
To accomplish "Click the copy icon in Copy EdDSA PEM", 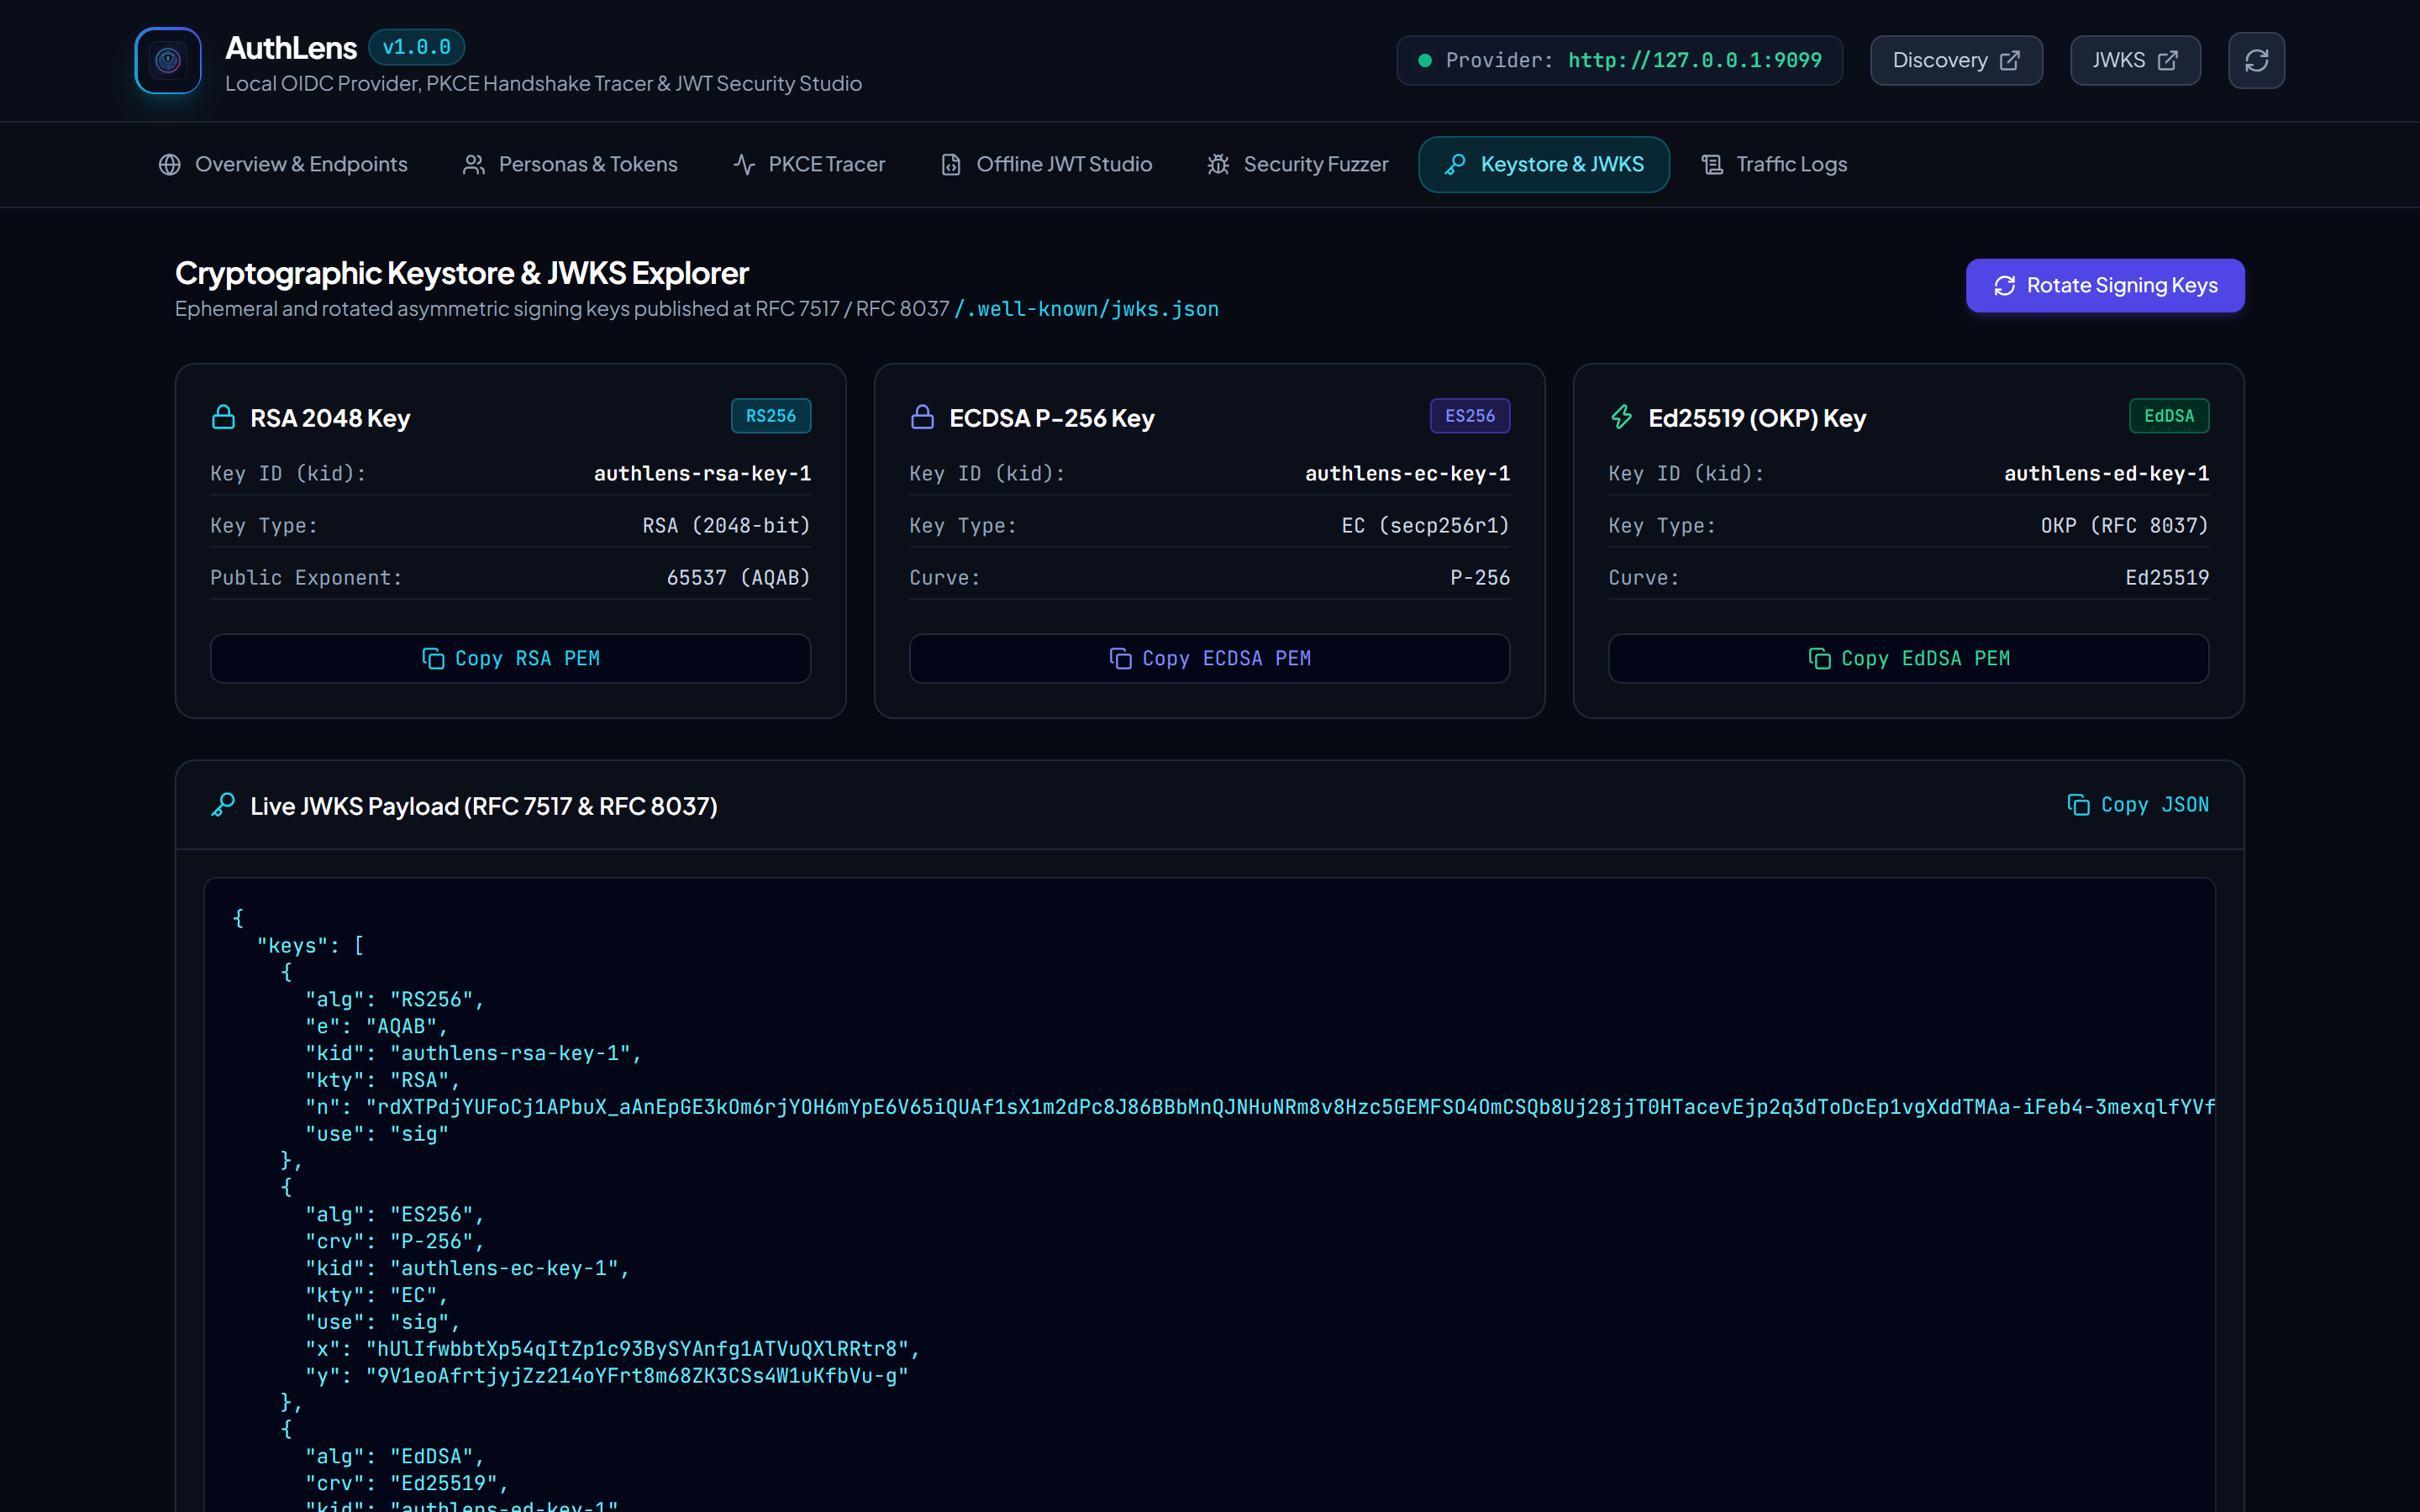I will click(x=1819, y=658).
